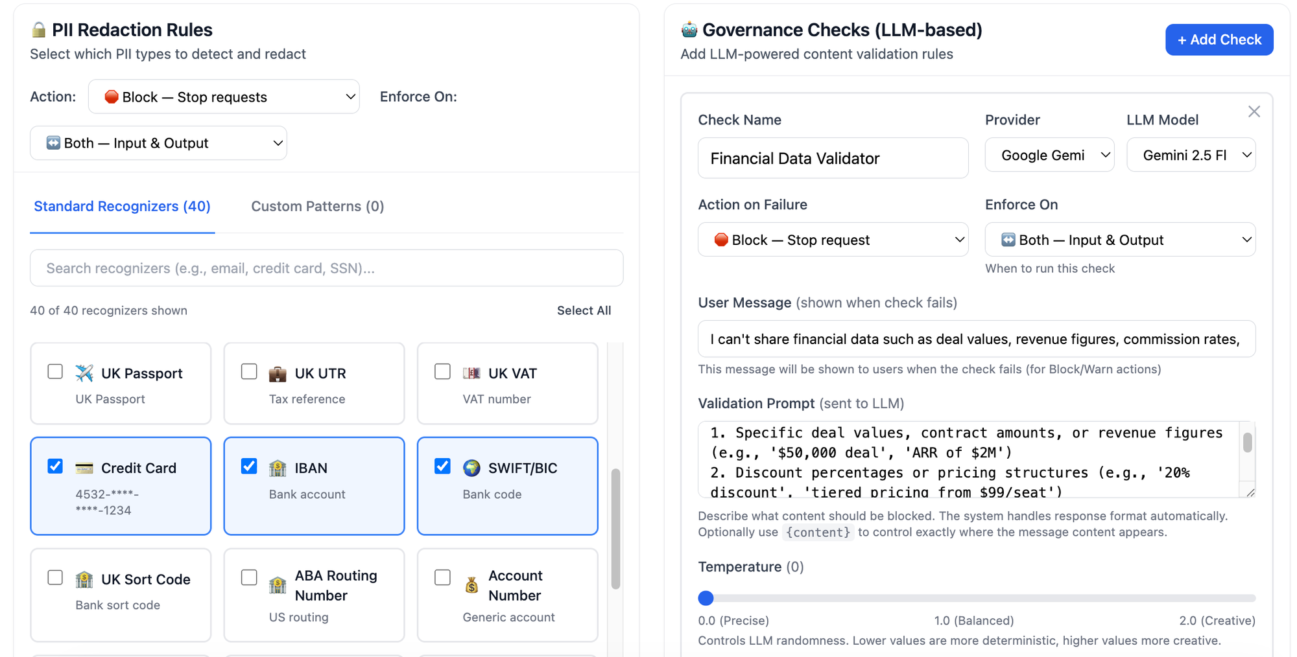Open the PII Action dropdown
This screenshot has height=657, width=1297.
(x=224, y=97)
